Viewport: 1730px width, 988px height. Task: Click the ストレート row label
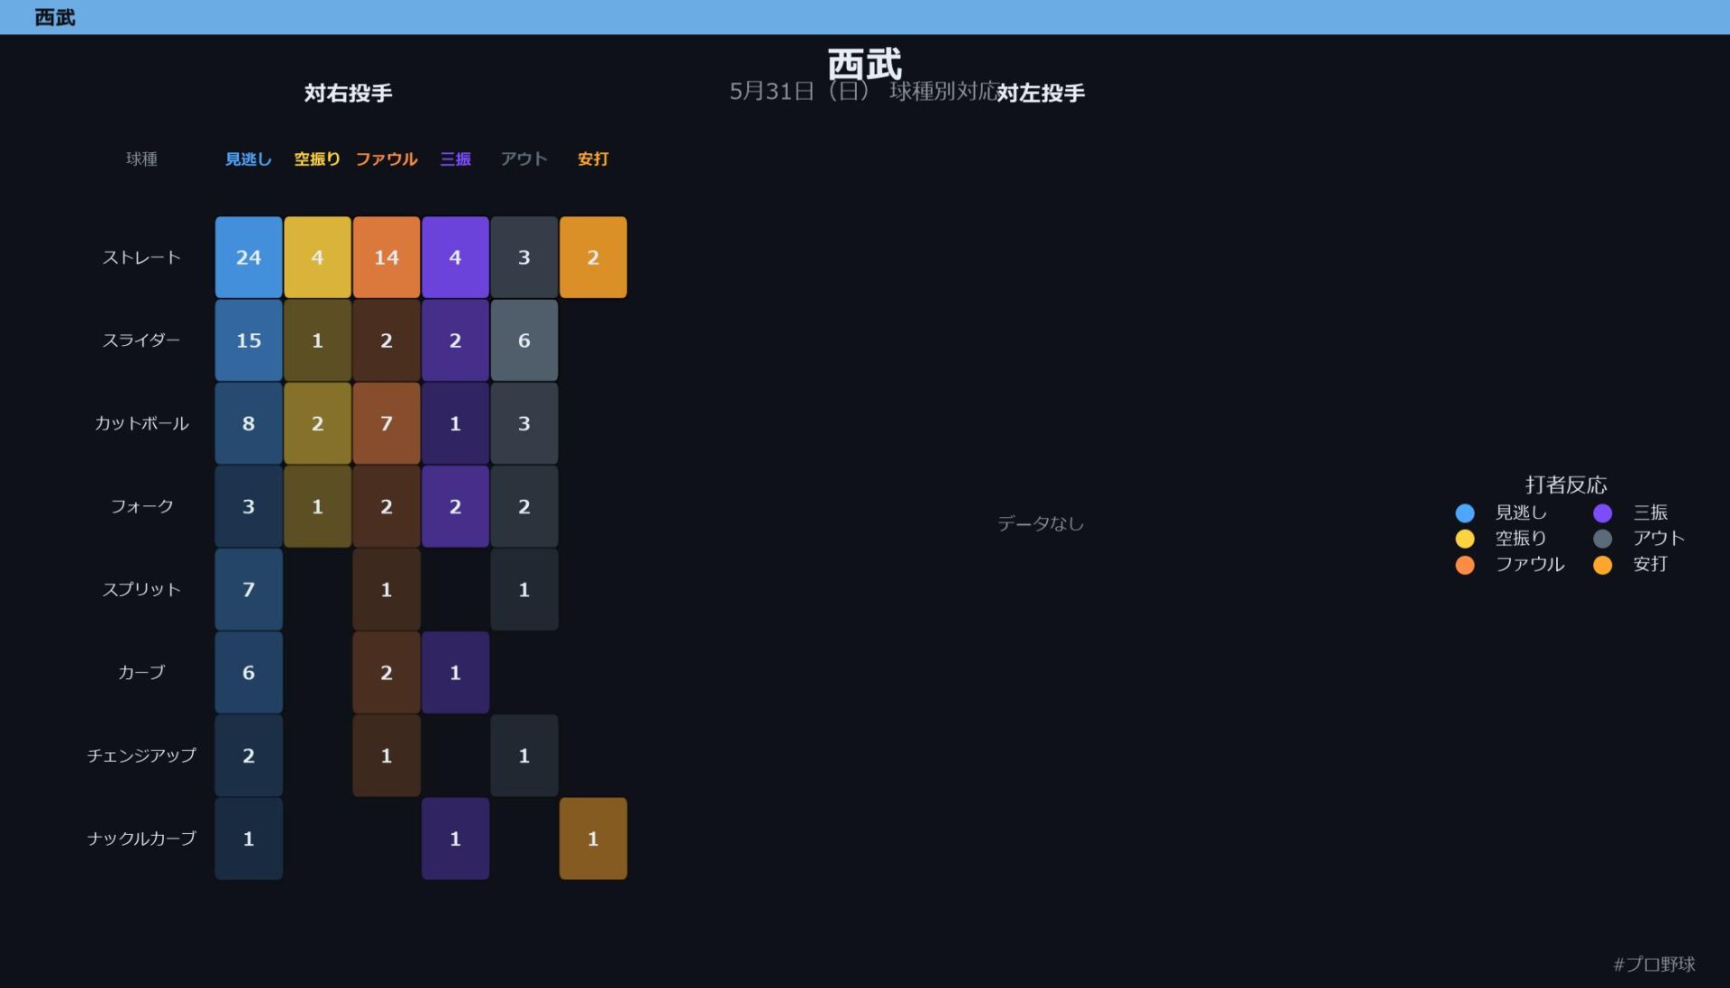pyautogui.click(x=141, y=258)
